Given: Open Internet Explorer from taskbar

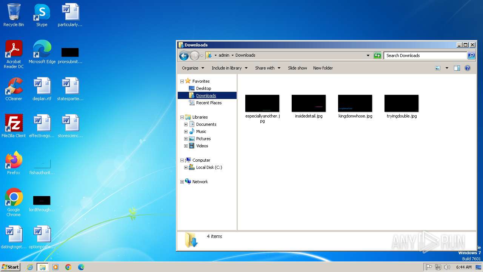Looking at the screenshot, I should click(x=30, y=267).
